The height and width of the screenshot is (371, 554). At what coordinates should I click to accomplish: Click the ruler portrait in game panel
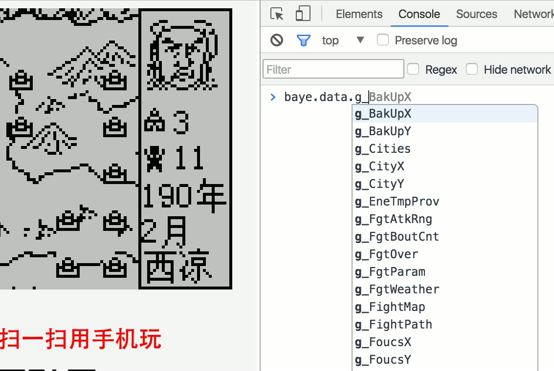182,55
